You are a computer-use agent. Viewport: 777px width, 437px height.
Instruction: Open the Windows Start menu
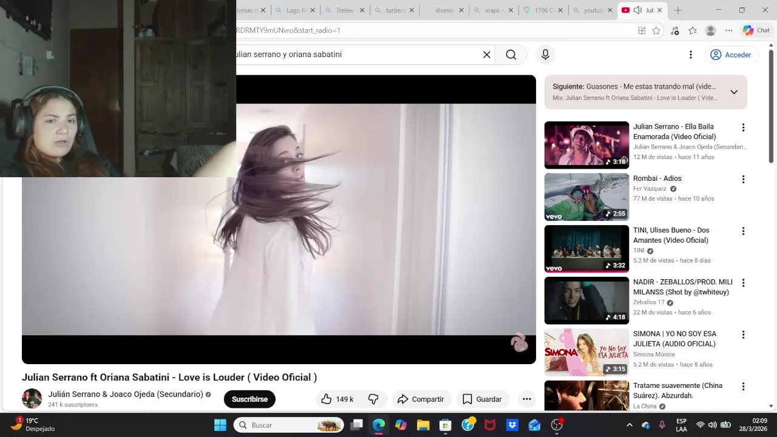220,425
